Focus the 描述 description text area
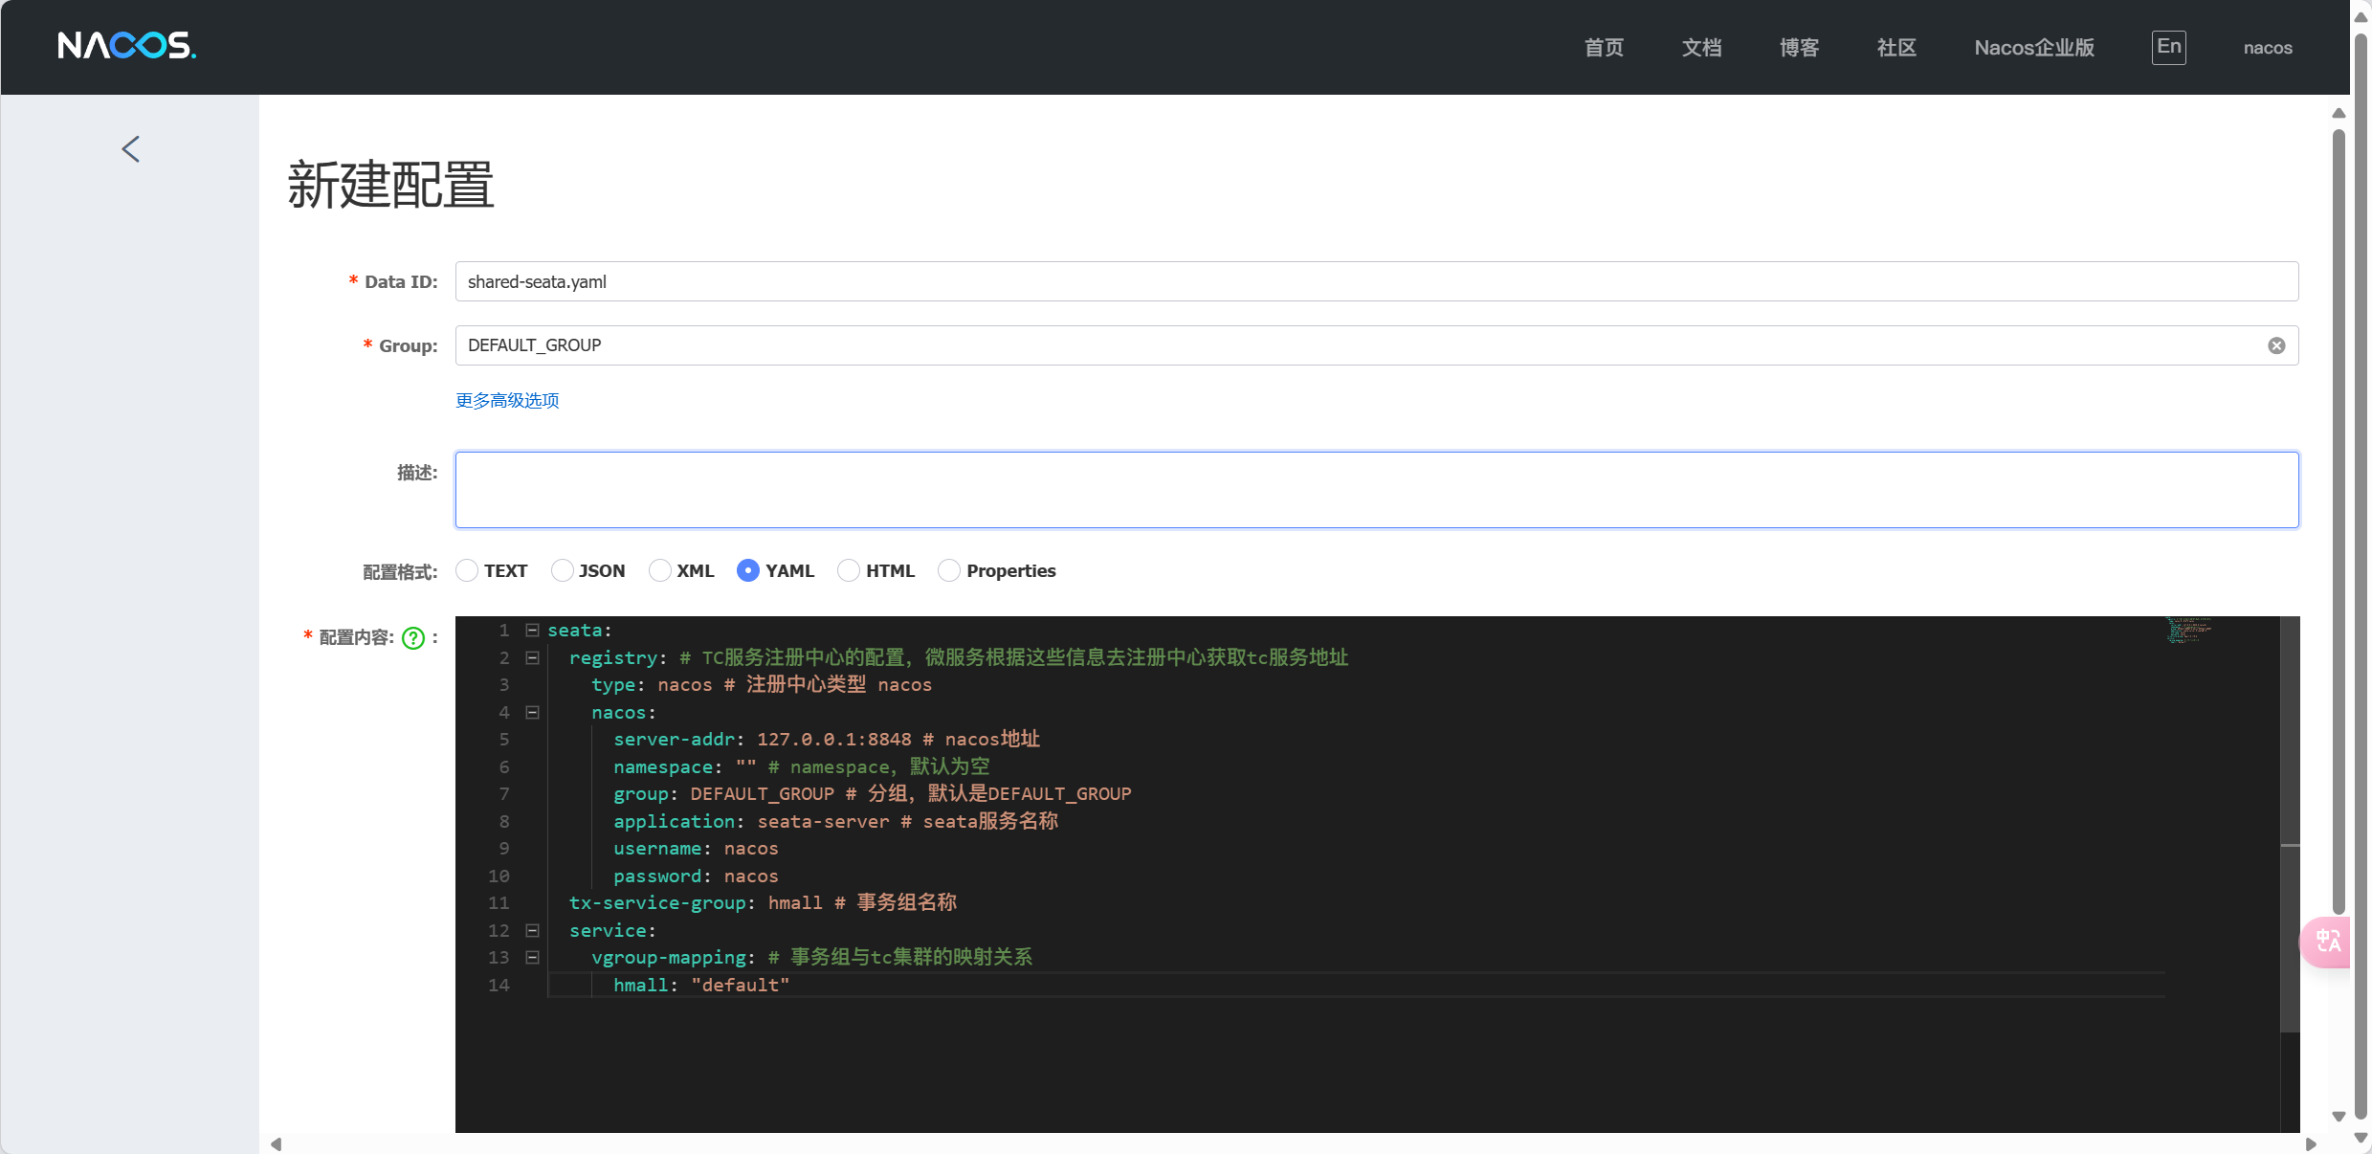The width and height of the screenshot is (2372, 1154). point(1376,490)
